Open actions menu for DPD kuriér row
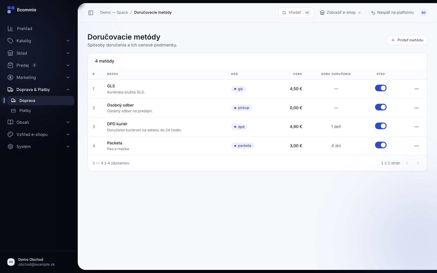437x273 pixels. [416, 127]
